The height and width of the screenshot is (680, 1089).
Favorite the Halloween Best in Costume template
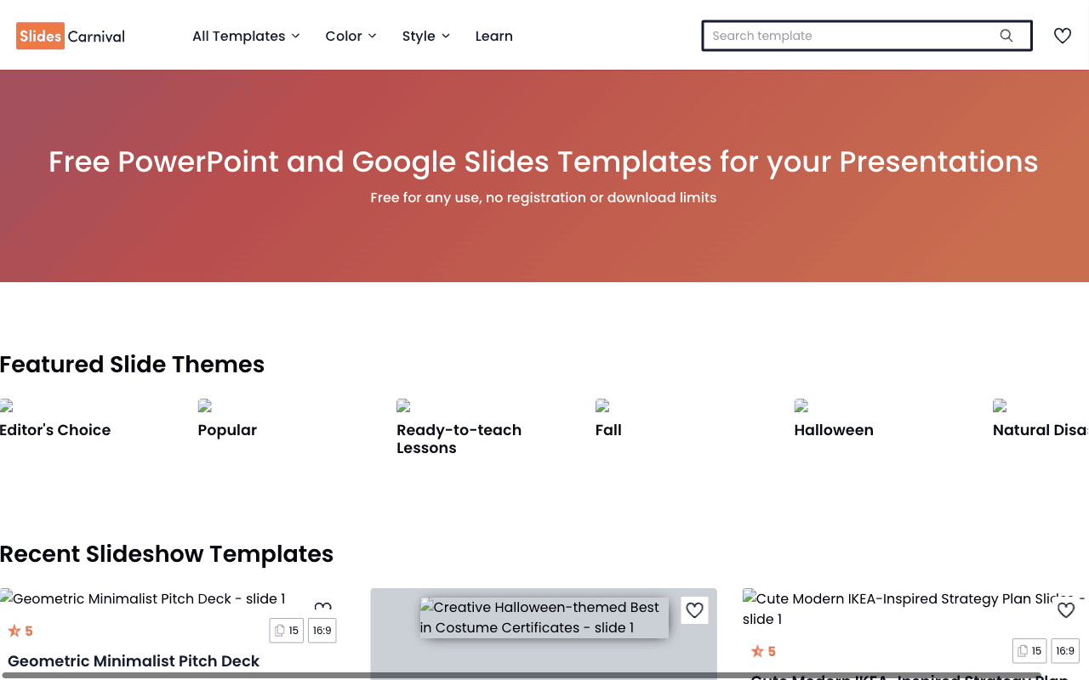click(x=695, y=610)
